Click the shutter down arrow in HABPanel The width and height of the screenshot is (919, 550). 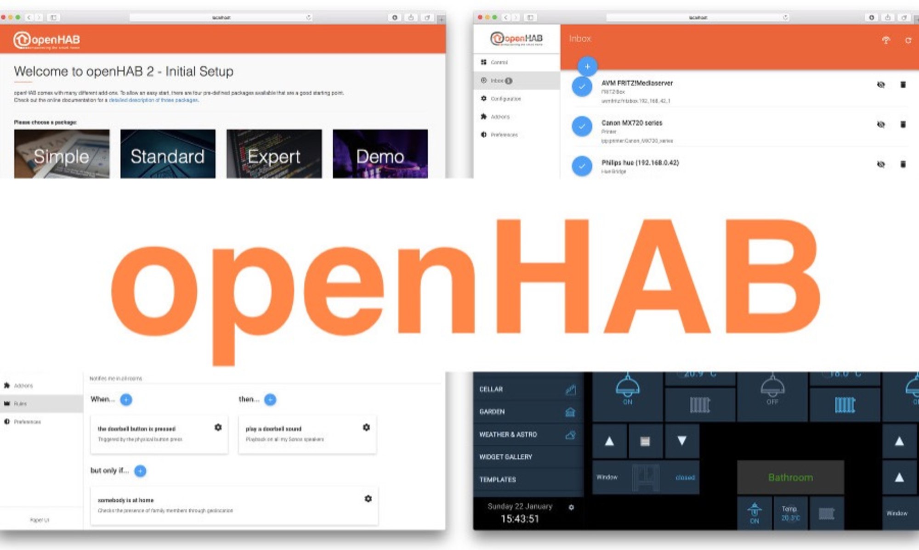click(x=682, y=441)
